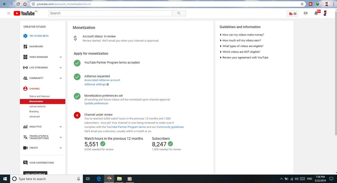Image resolution: width=337 pixels, height=183 pixels.
Task: Click the Community people icon
Action: coord(25,78)
